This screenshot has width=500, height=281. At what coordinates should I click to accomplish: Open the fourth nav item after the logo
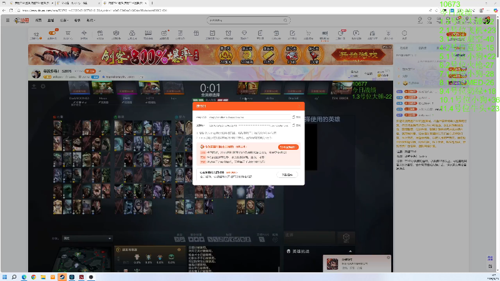coord(77,21)
